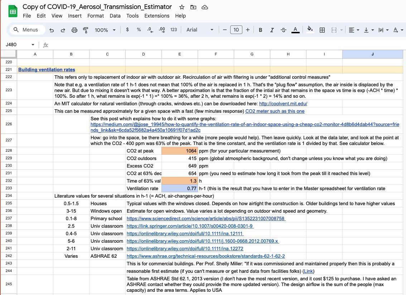Open the Extensions menu
The width and height of the screenshot is (406, 295).
click(157, 16)
